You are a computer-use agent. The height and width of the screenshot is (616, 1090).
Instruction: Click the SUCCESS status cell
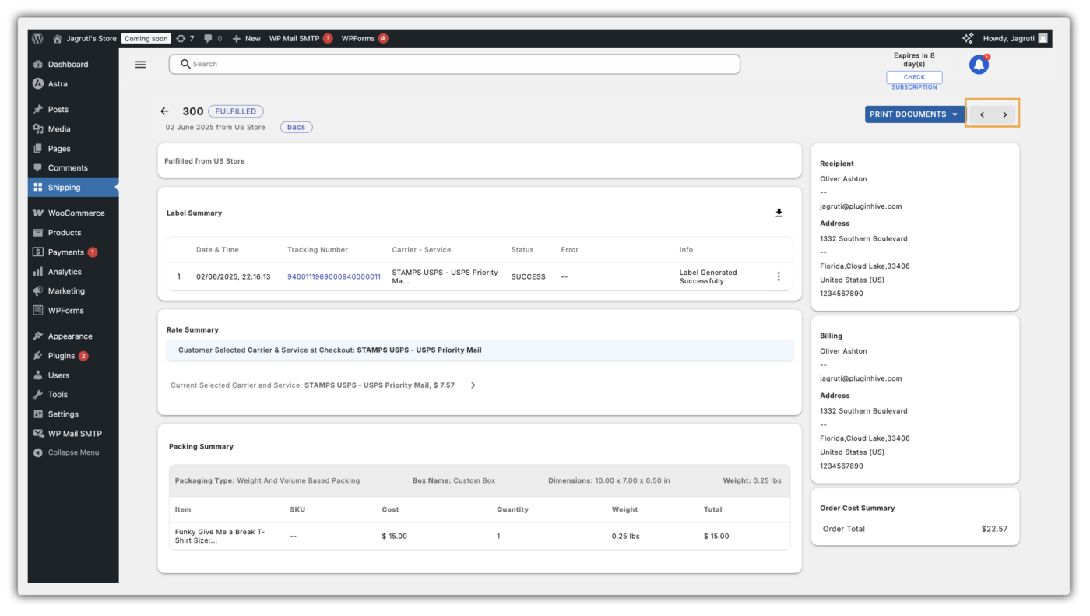pos(528,276)
